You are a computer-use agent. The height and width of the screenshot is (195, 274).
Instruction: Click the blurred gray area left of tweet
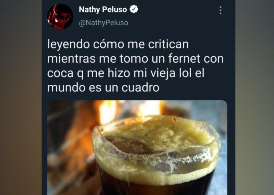pyautogui.click(x=21, y=97)
